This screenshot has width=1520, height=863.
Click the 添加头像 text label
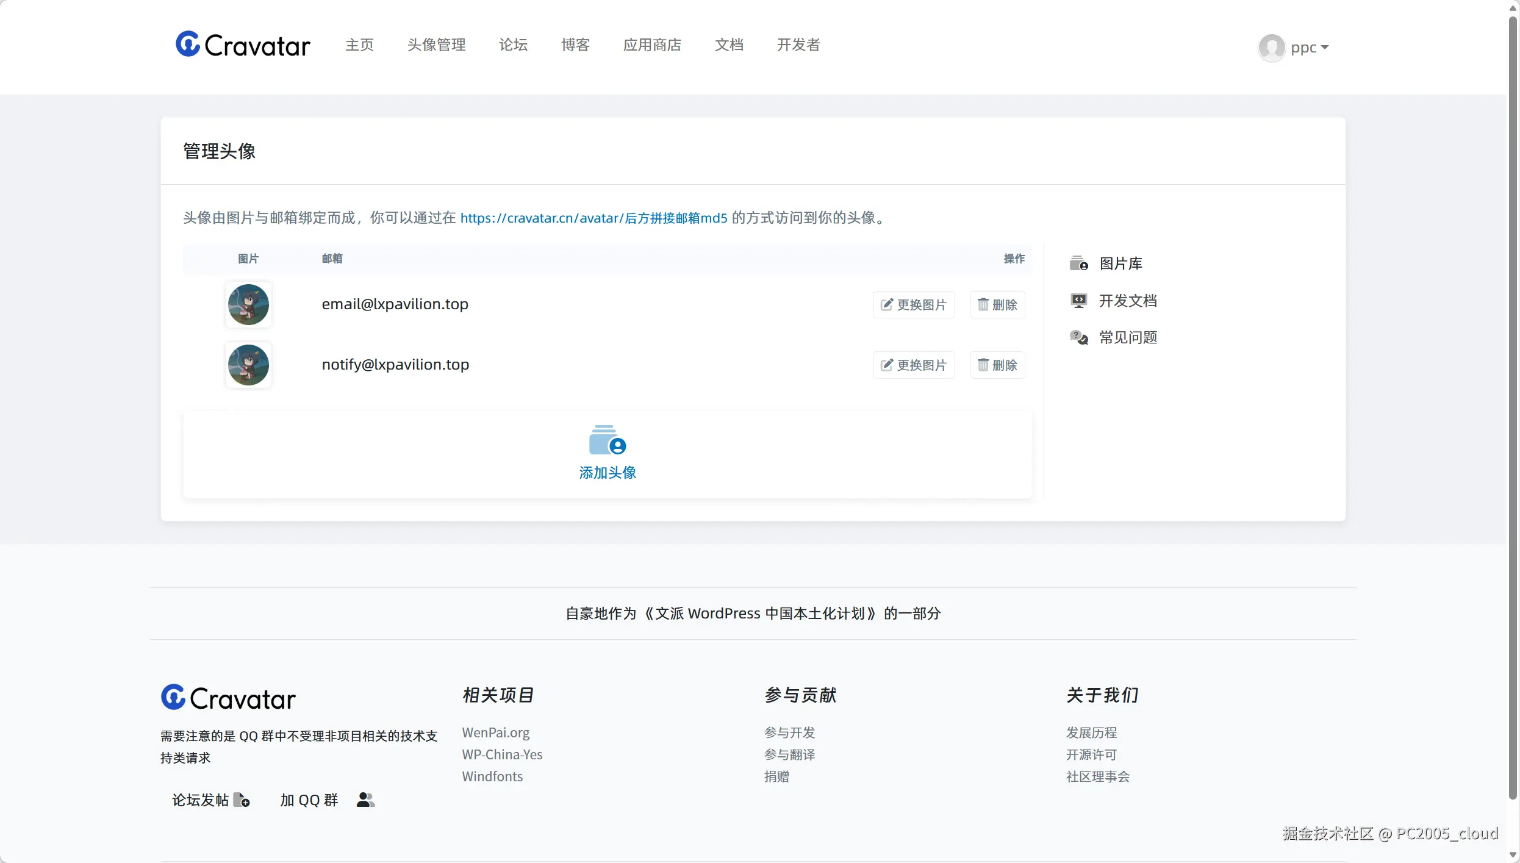608,473
